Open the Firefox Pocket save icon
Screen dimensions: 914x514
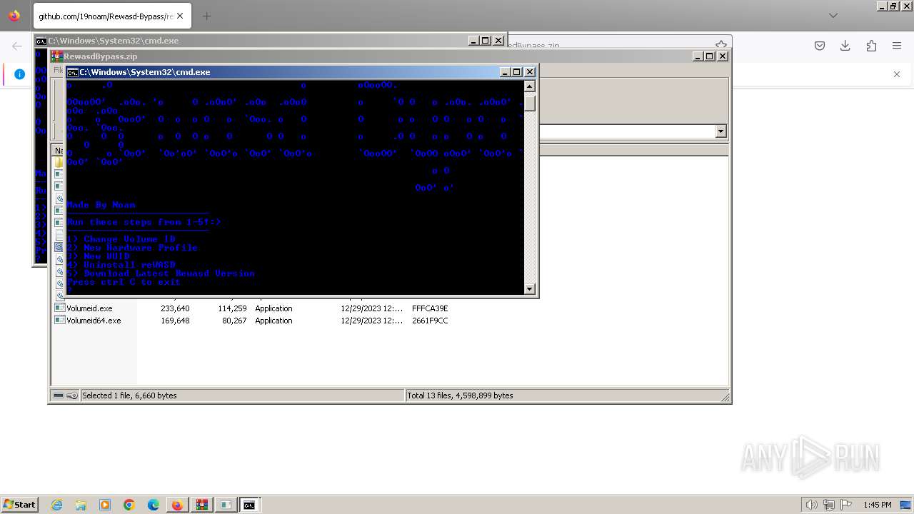coord(820,46)
